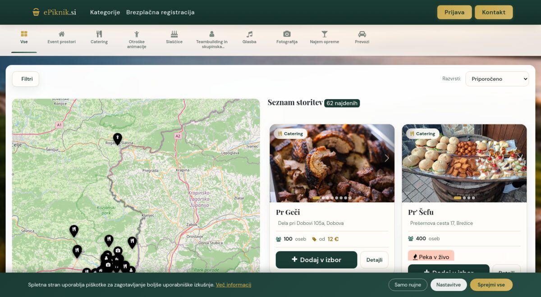
Task: Click the Kontakt button
Action: 494,12
